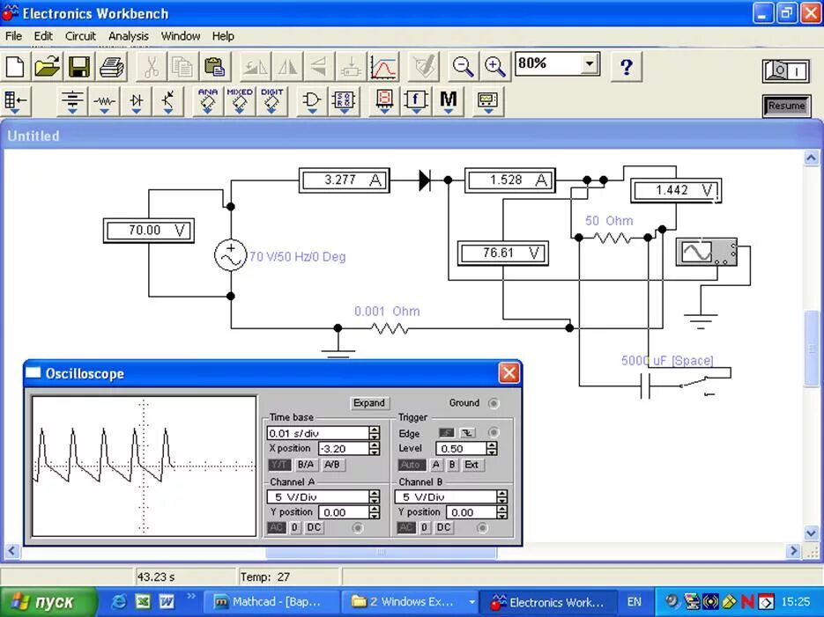Open the Instruments parts bin

click(x=487, y=100)
